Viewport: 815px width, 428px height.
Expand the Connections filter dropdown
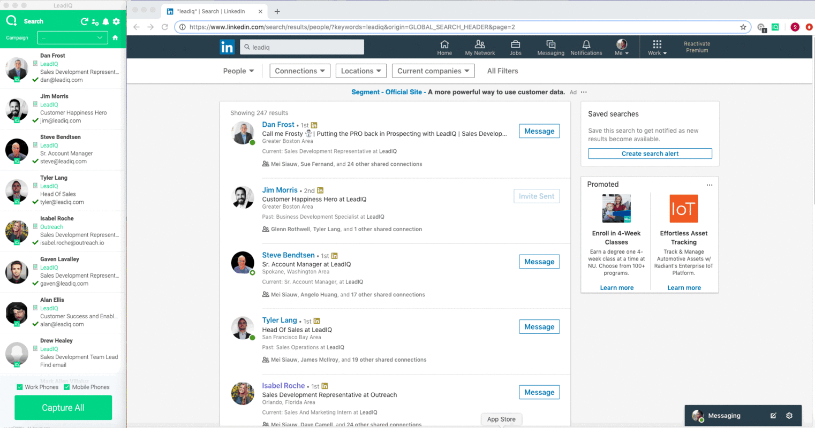299,71
